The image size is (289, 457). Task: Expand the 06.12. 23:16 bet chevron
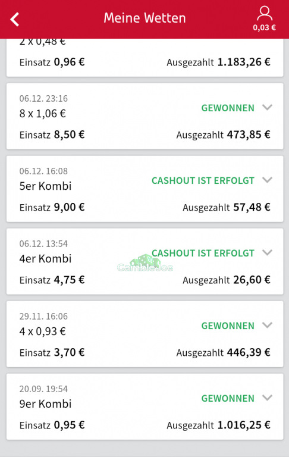[x=267, y=107]
